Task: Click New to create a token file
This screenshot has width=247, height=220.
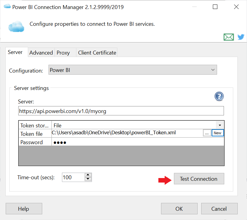Action: (x=218, y=133)
